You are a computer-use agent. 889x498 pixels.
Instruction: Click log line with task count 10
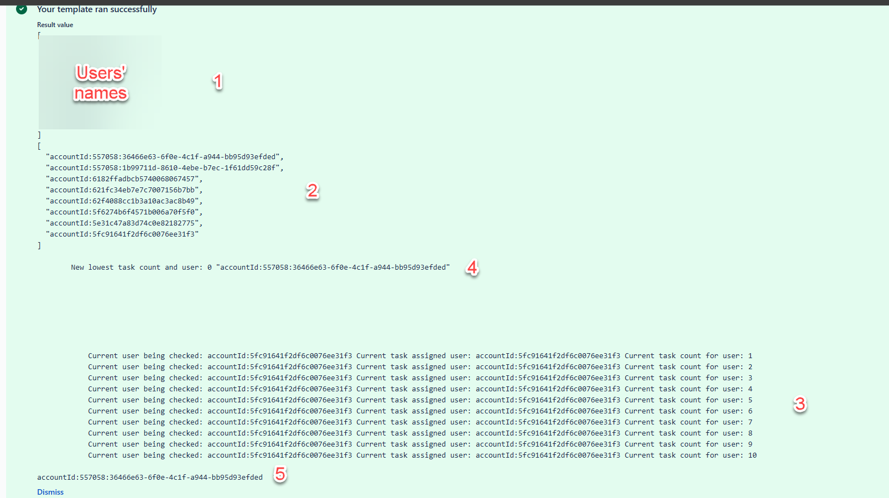[x=422, y=455]
